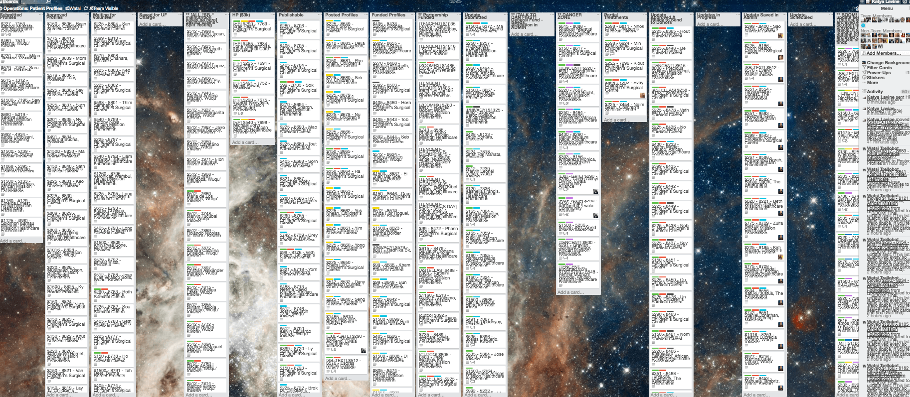910x397 pixels.
Task: Click the JK team member avatar
Action: pos(886,20)
